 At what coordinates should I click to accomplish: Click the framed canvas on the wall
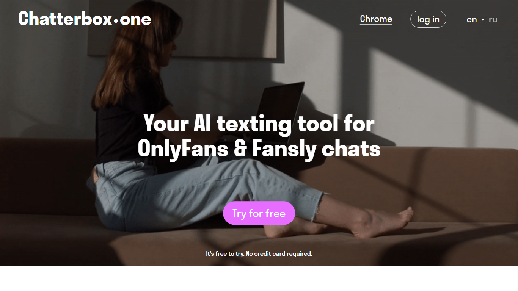click(x=186, y=28)
